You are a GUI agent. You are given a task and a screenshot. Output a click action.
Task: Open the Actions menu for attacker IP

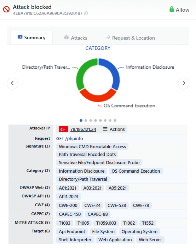click(114, 129)
